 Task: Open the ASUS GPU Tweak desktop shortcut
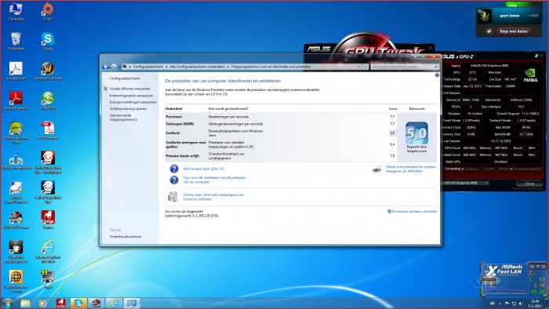point(16,220)
